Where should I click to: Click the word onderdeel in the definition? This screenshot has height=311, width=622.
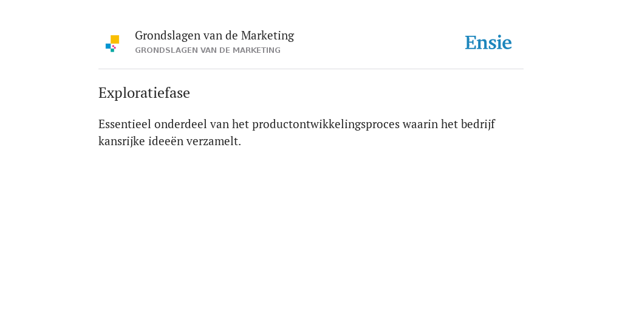[180, 124]
